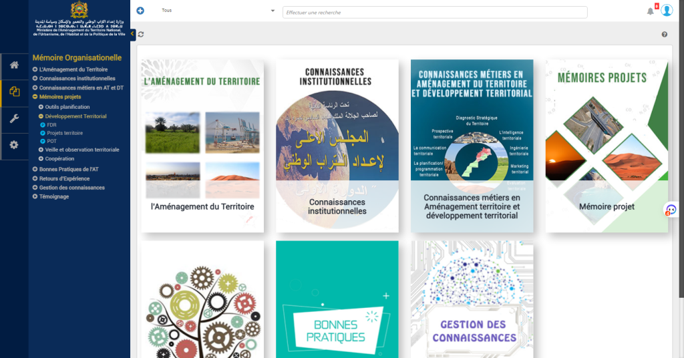Open the 'Tous' filter dropdown
This screenshot has width=684, height=358.
point(217,11)
